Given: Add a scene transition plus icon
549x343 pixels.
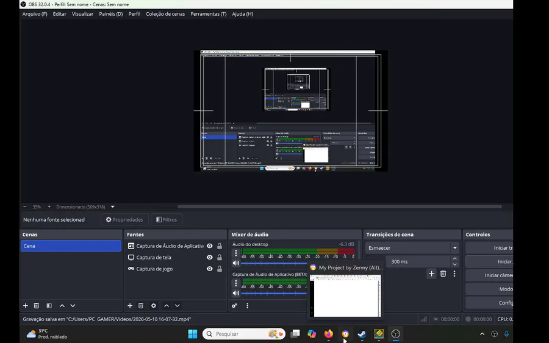Looking at the screenshot, I should [x=431, y=274].
